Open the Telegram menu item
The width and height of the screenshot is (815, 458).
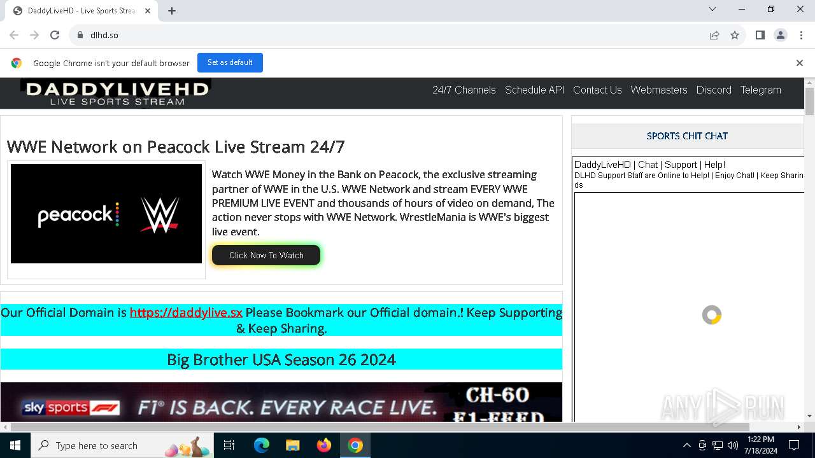click(x=760, y=90)
